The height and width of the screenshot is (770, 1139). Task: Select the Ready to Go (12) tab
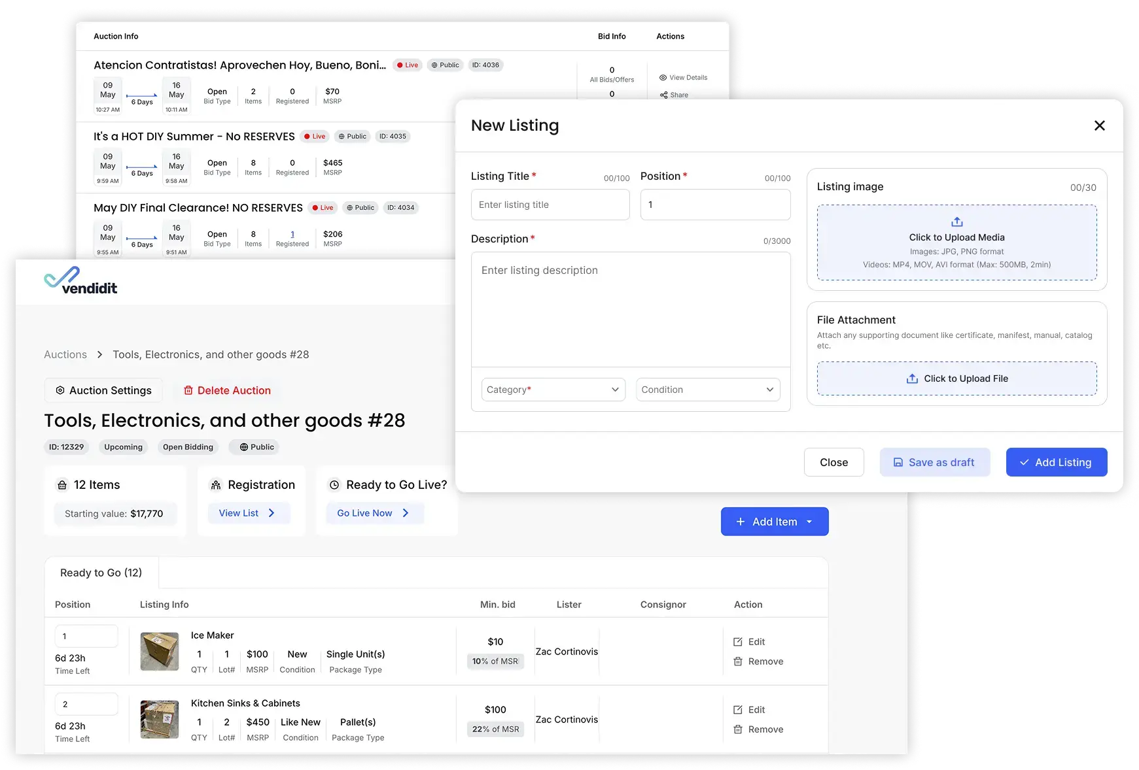tap(101, 573)
